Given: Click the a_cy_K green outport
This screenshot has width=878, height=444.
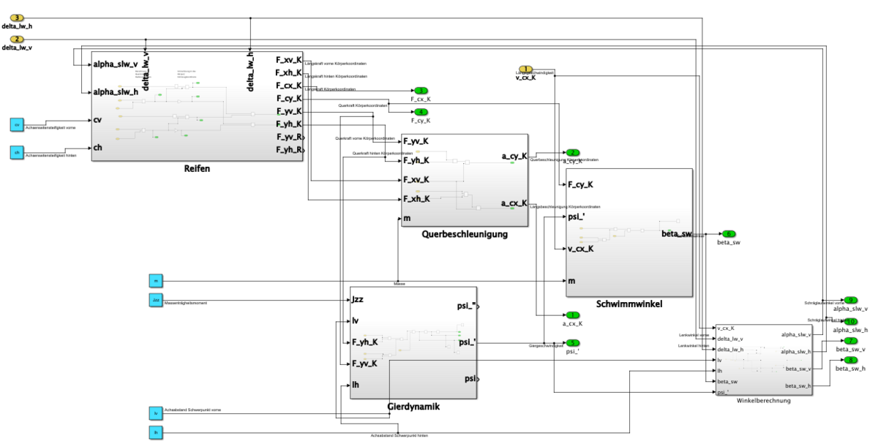Looking at the screenshot, I should pos(573,152).
